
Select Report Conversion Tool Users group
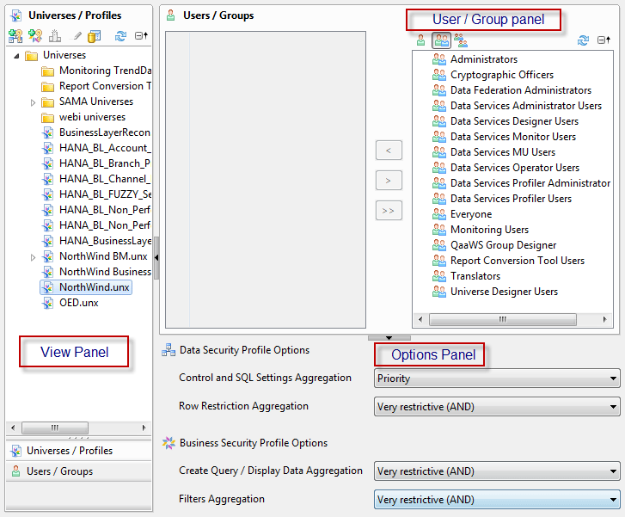pos(518,261)
